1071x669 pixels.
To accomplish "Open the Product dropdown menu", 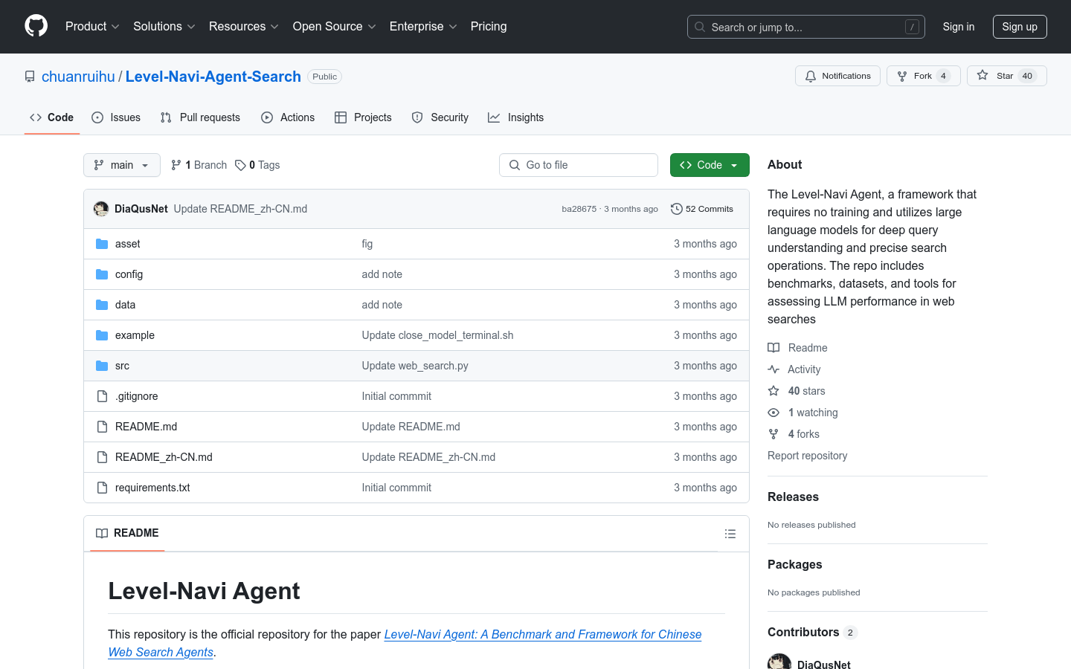I will [92, 27].
